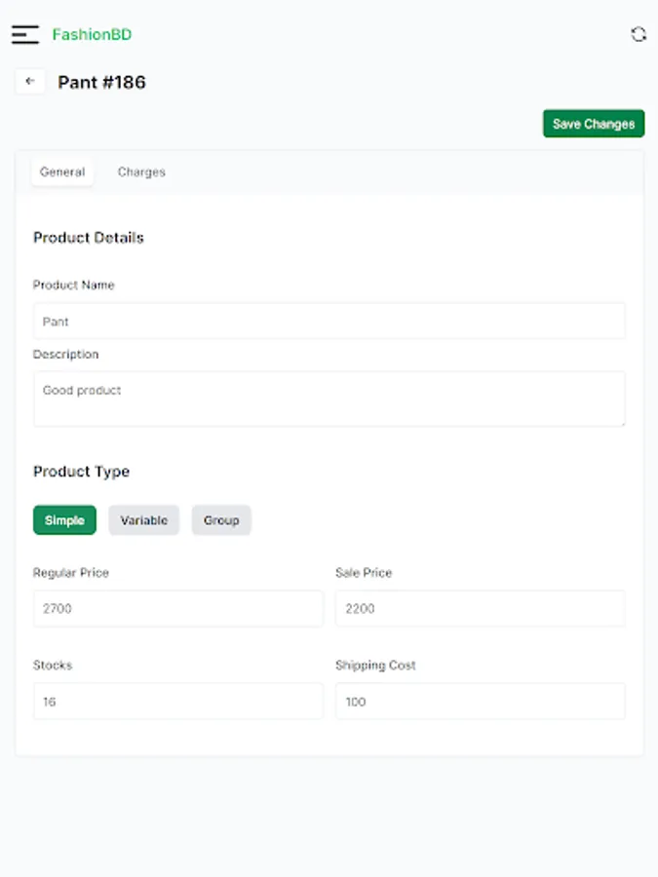Click the Description text area

(x=329, y=399)
